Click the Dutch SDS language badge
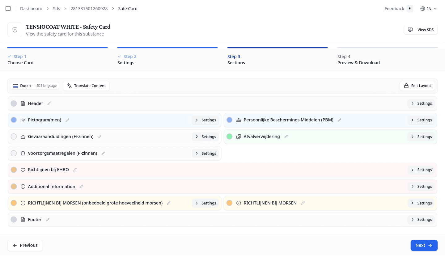This screenshot has width=445, height=278. pyautogui.click(x=35, y=86)
